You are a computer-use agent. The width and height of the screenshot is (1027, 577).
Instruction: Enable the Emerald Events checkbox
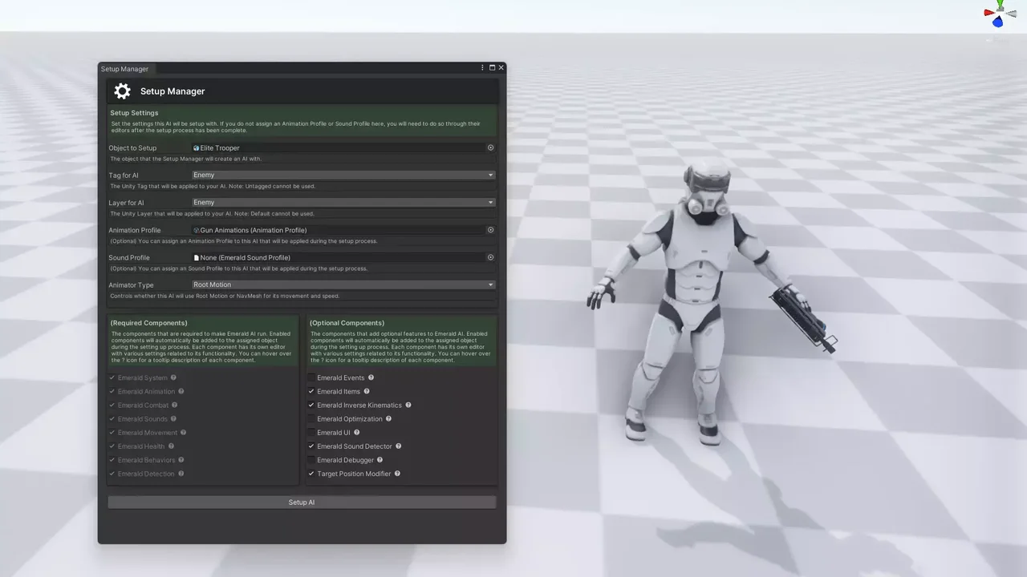311,377
